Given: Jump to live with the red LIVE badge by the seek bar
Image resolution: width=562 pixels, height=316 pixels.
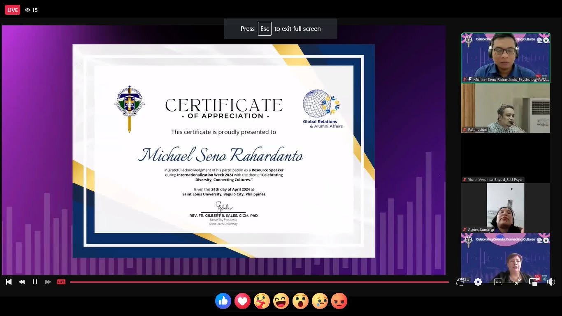Looking at the screenshot, I should pos(61,282).
